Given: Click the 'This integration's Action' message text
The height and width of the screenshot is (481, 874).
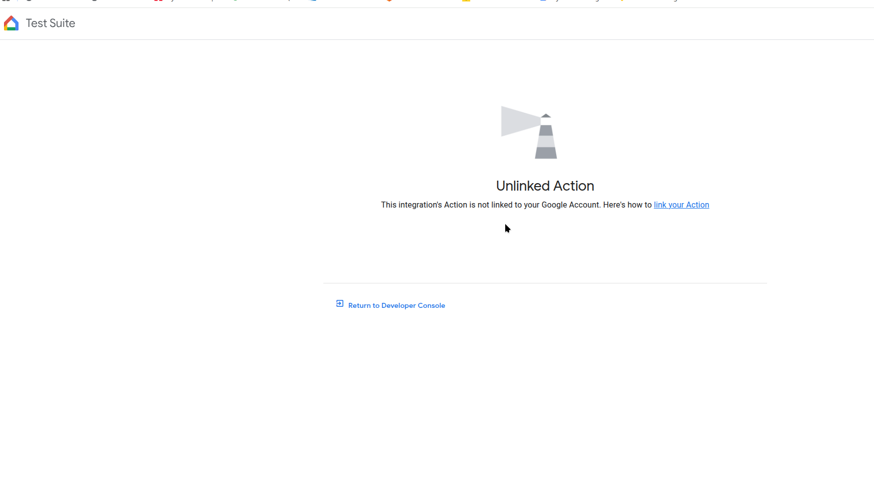Looking at the screenshot, I should pyautogui.click(x=424, y=205).
